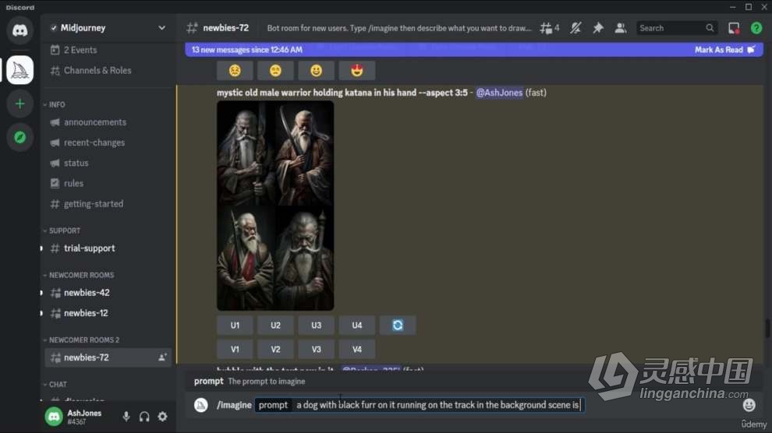Open the rules channel

click(108, 183)
